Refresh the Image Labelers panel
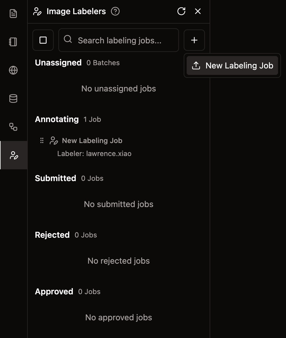This screenshot has width=286, height=338. click(181, 11)
